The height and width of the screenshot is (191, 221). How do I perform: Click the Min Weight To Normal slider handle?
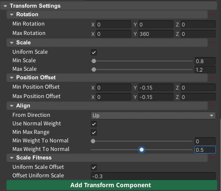pyautogui.click(x=93, y=141)
